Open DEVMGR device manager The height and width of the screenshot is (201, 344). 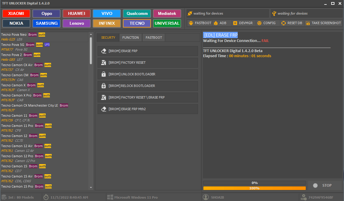[235, 23]
